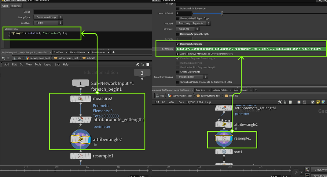Viewport: 327px width, 177px height.
Task: Open Labs menu in right network editor
Action: tap(200, 102)
